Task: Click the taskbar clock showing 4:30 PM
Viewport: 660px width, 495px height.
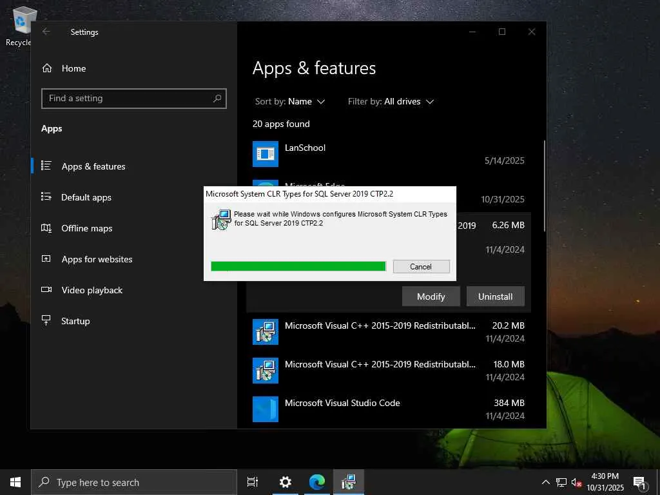Action: point(605,482)
